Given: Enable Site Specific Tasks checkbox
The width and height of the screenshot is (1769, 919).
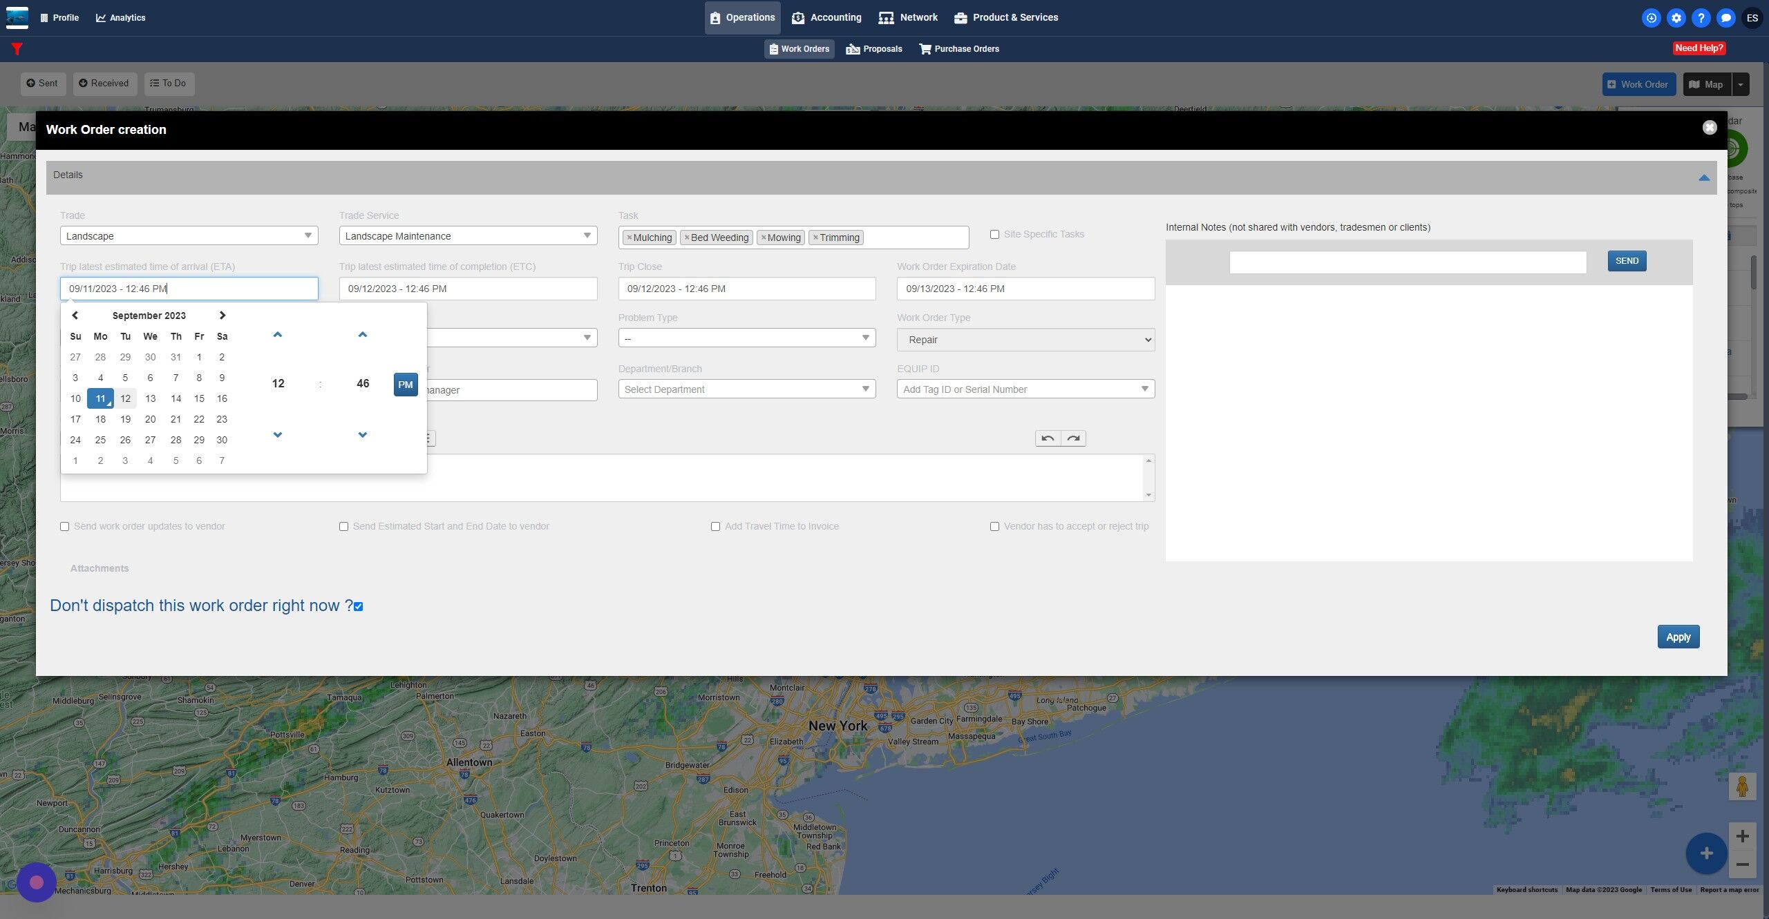Looking at the screenshot, I should coord(994,235).
